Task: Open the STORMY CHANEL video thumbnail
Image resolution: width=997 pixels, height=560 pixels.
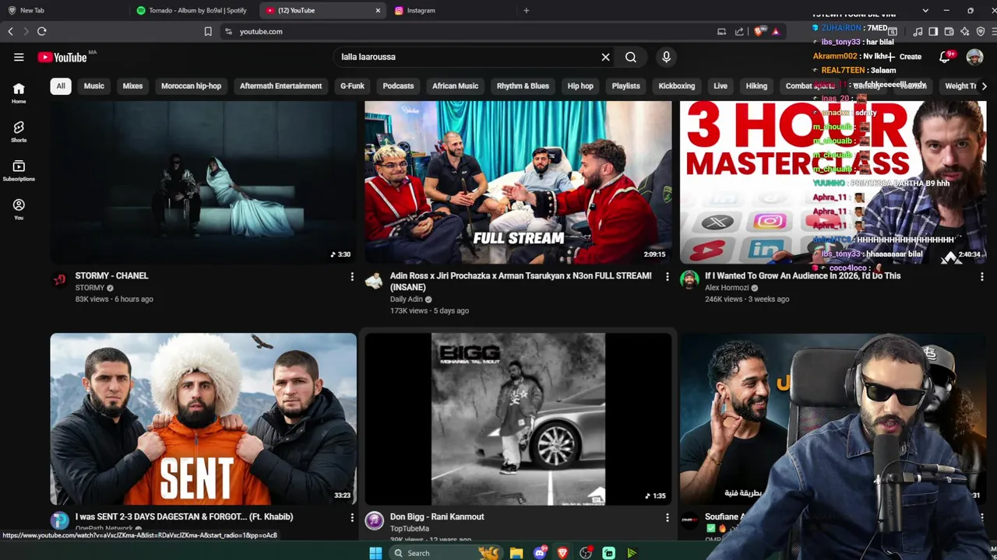Action: (203, 182)
